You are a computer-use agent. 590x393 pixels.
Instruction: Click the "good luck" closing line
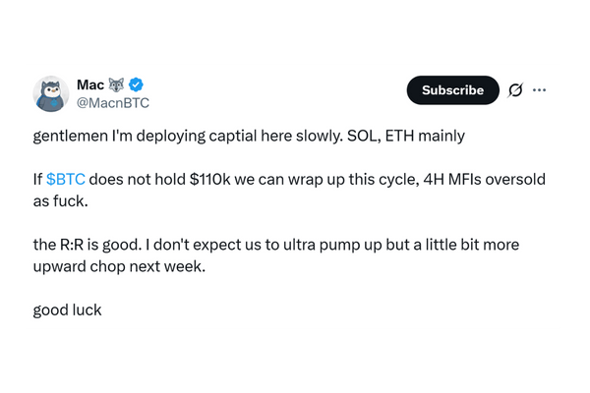point(67,310)
